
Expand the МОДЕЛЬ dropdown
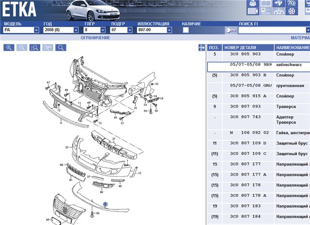click(36, 30)
